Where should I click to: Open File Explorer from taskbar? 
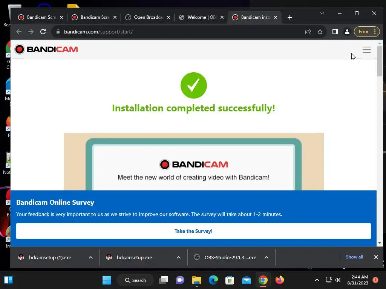click(x=197, y=280)
